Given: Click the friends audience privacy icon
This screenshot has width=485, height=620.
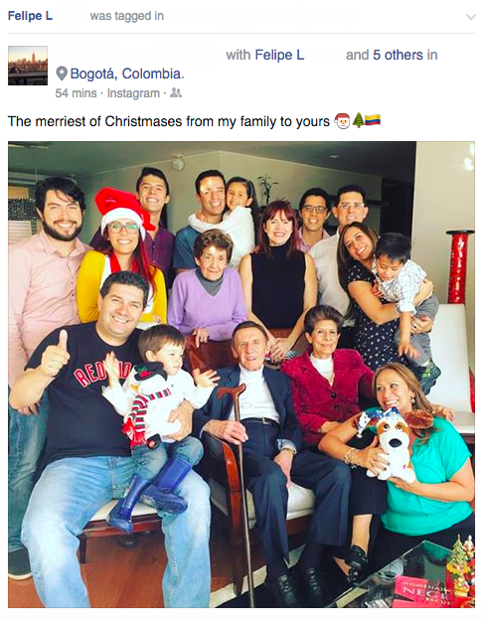Looking at the screenshot, I should 176,93.
